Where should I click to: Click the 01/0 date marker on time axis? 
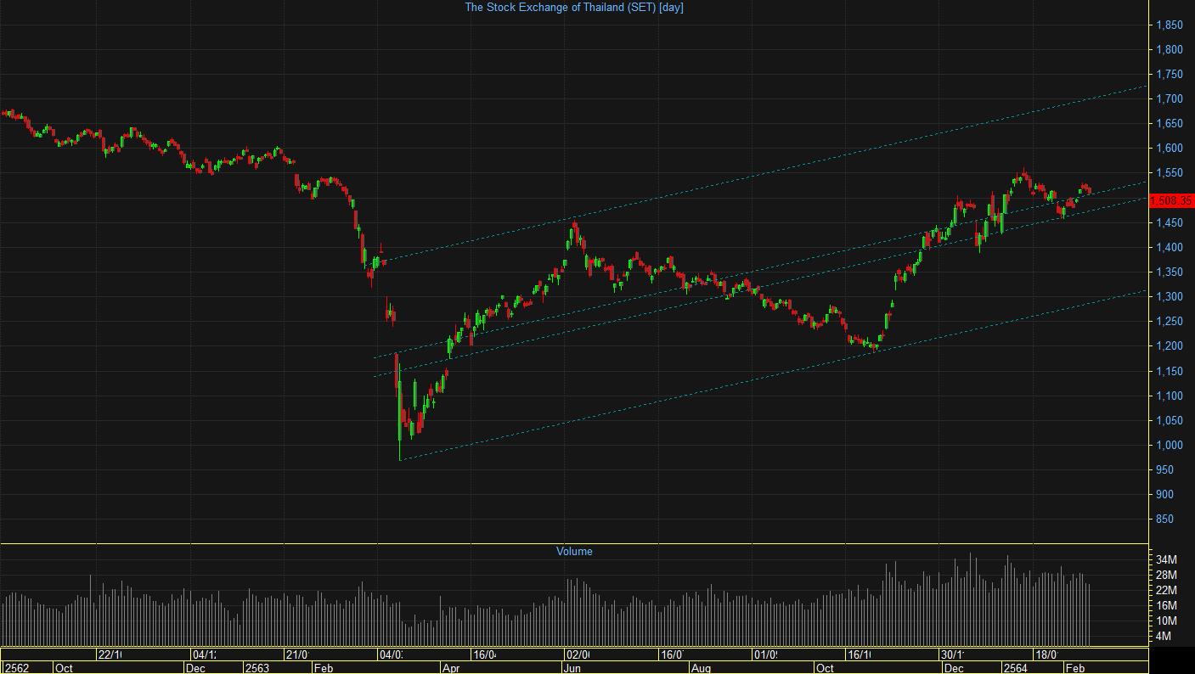pos(766,654)
